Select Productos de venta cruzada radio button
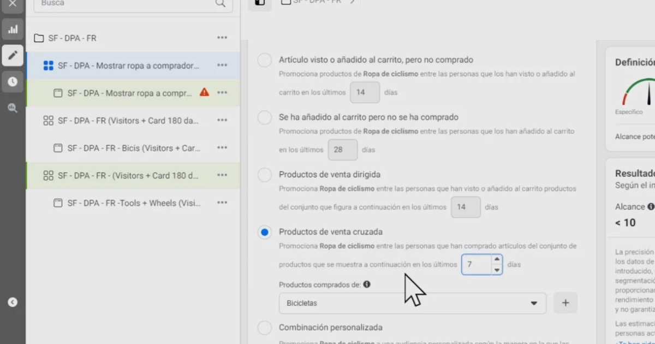Viewport: 655px width, 344px height. coord(265,232)
